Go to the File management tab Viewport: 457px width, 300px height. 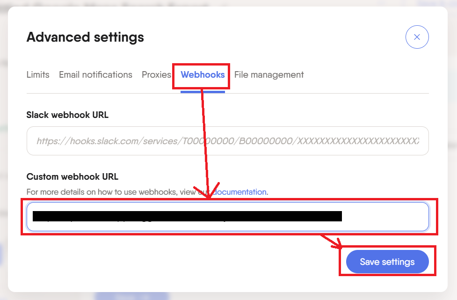(x=269, y=75)
